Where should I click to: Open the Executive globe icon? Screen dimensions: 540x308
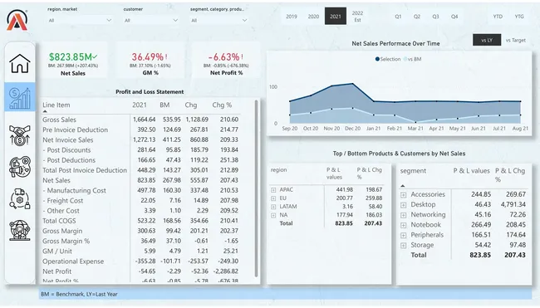[x=20, y=230]
